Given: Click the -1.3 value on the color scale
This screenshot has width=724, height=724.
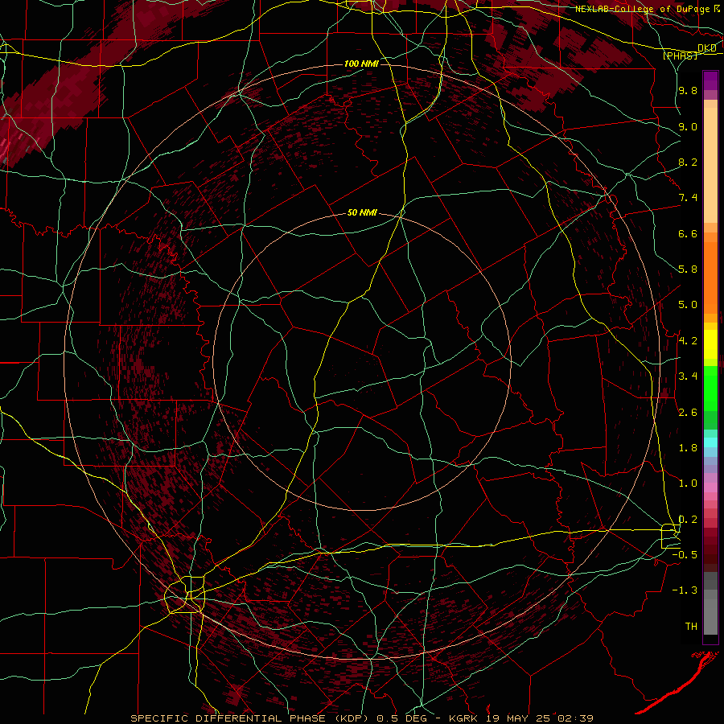Looking at the screenshot, I should coord(685,590).
